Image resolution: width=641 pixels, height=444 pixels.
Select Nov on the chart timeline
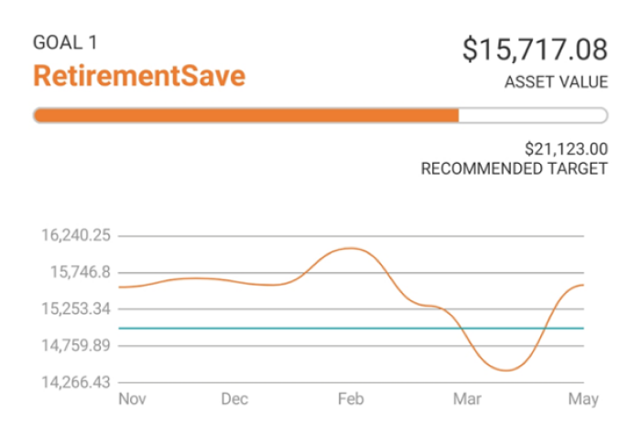coord(133,399)
